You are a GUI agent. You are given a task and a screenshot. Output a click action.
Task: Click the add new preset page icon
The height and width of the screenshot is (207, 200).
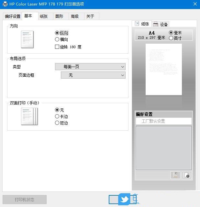click(186, 175)
